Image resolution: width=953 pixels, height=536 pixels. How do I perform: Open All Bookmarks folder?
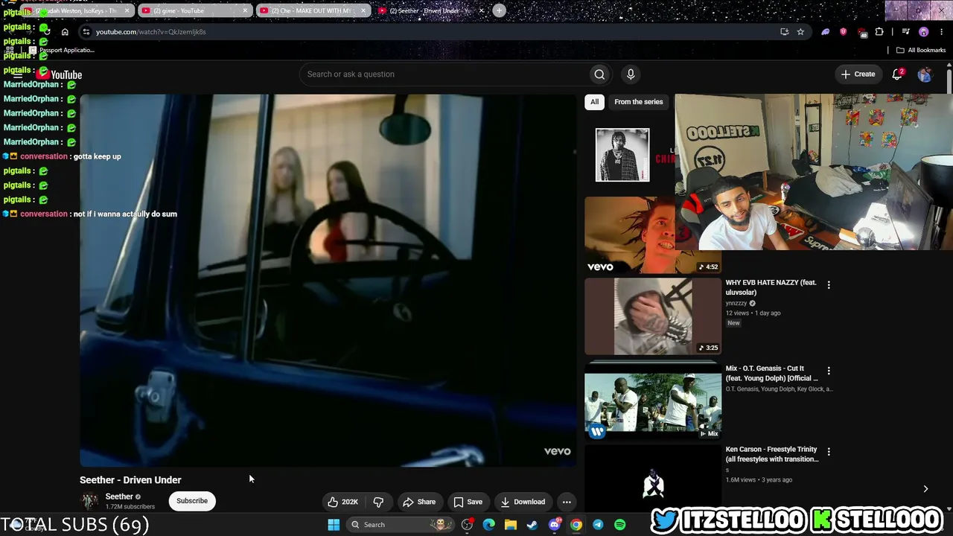coord(920,50)
